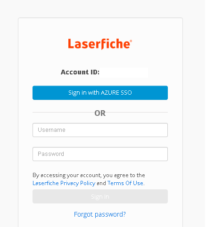Click the divider line left of OR
The image size is (206, 227).
tap(63, 113)
